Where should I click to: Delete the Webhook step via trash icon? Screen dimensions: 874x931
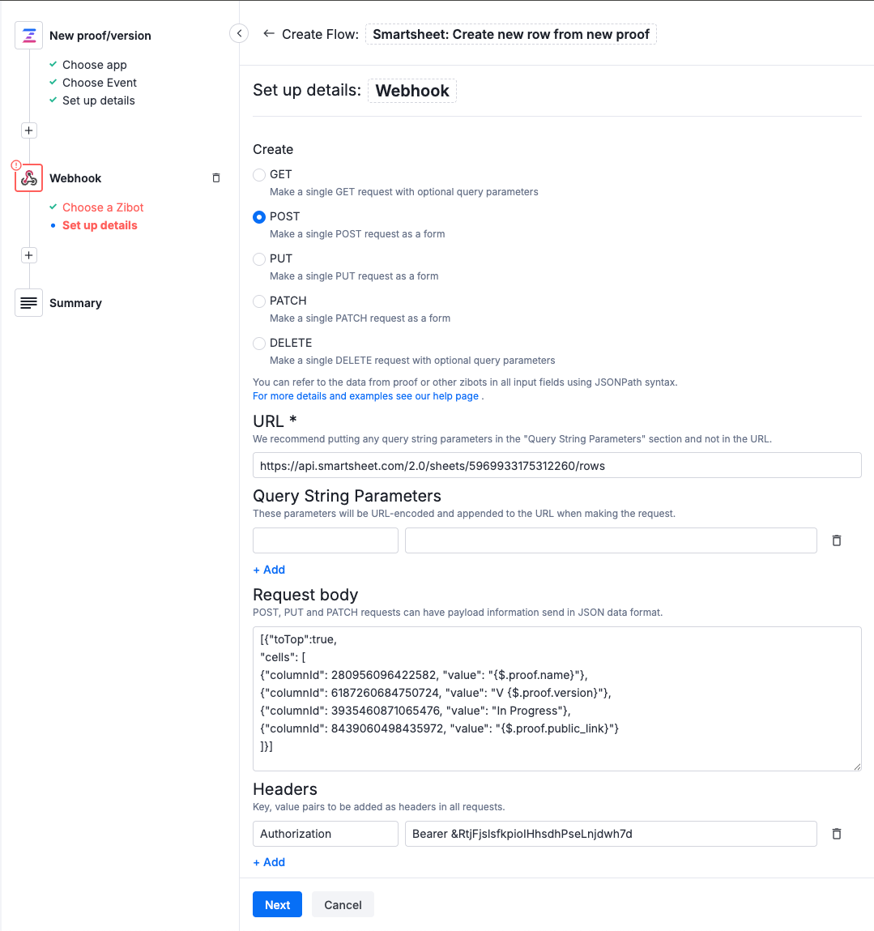click(215, 177)
